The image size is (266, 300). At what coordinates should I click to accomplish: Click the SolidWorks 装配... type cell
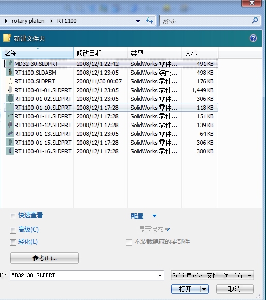[154, 73]
